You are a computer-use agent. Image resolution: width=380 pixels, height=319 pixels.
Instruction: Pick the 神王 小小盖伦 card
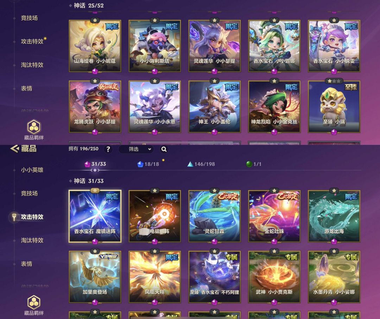coord(215,107)
